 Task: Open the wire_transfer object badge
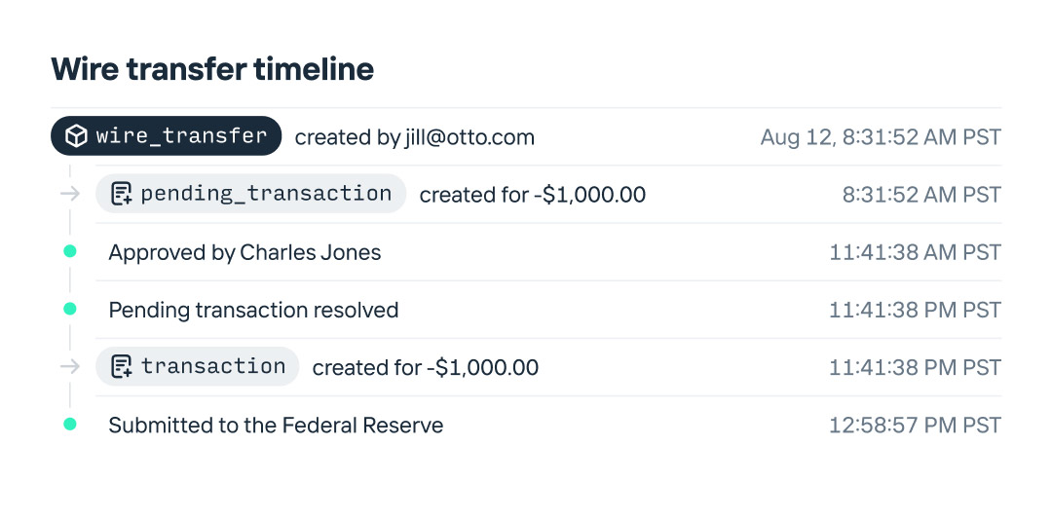[x=167, y=136]
